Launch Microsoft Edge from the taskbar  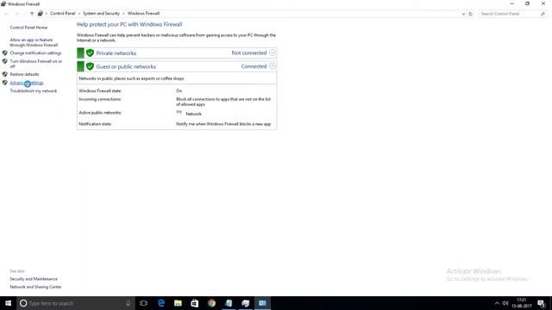click(161, 303)
